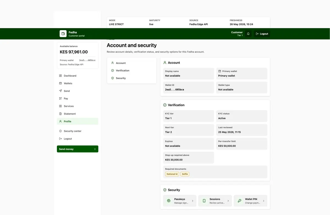Jump to Verification section in sub-navigation

coord(132,71)
